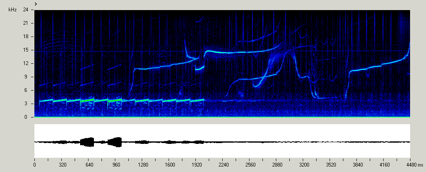Click the kHz frequency axis unit label
The height and width of the screenshot is (172, 426).
point(13,10)
